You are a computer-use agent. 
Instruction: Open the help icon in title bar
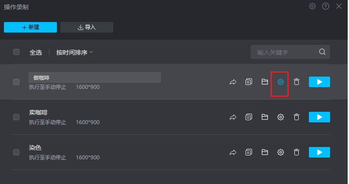[x=326, y=6]
